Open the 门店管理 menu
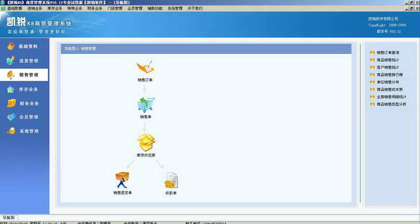Viewport: 420px width, 224px height. click(115, 8)
